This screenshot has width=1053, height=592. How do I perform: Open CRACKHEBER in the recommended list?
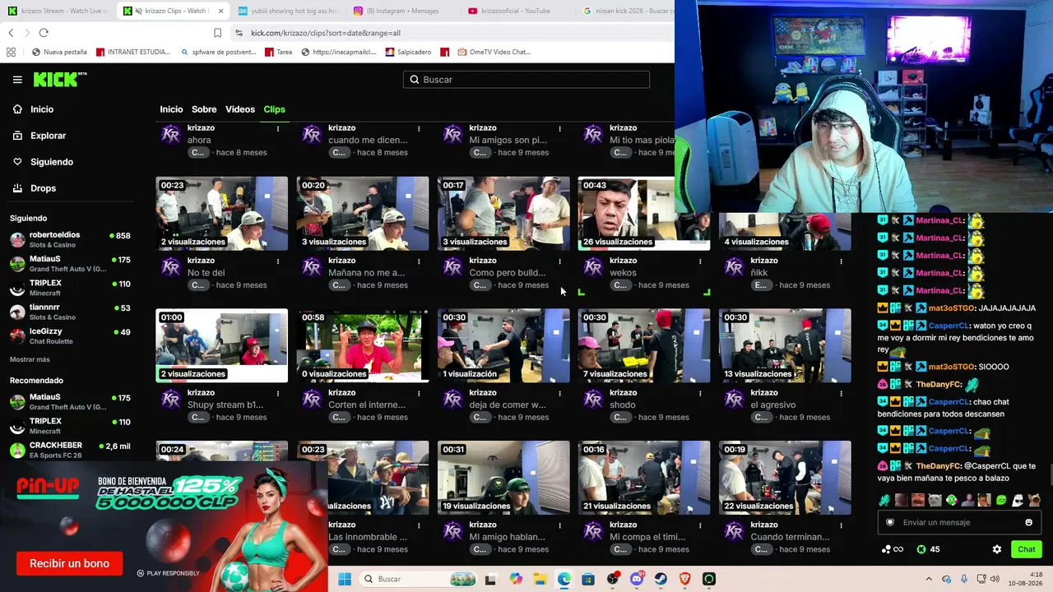[70, 450]
